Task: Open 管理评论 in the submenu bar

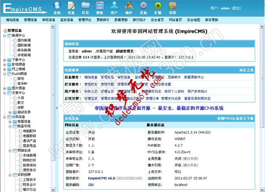Action: click(x=85, y=20)
